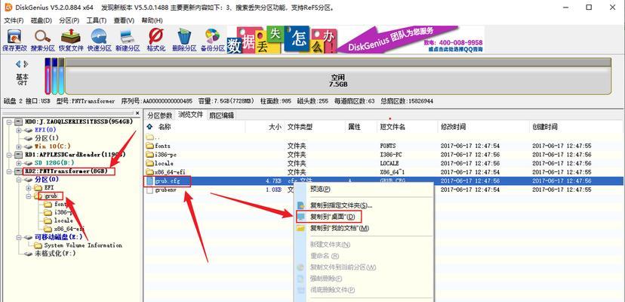Collapse the RD2:PNYTransformer disk node
Viewport: 625px width, 302px height.
[10, 171]
